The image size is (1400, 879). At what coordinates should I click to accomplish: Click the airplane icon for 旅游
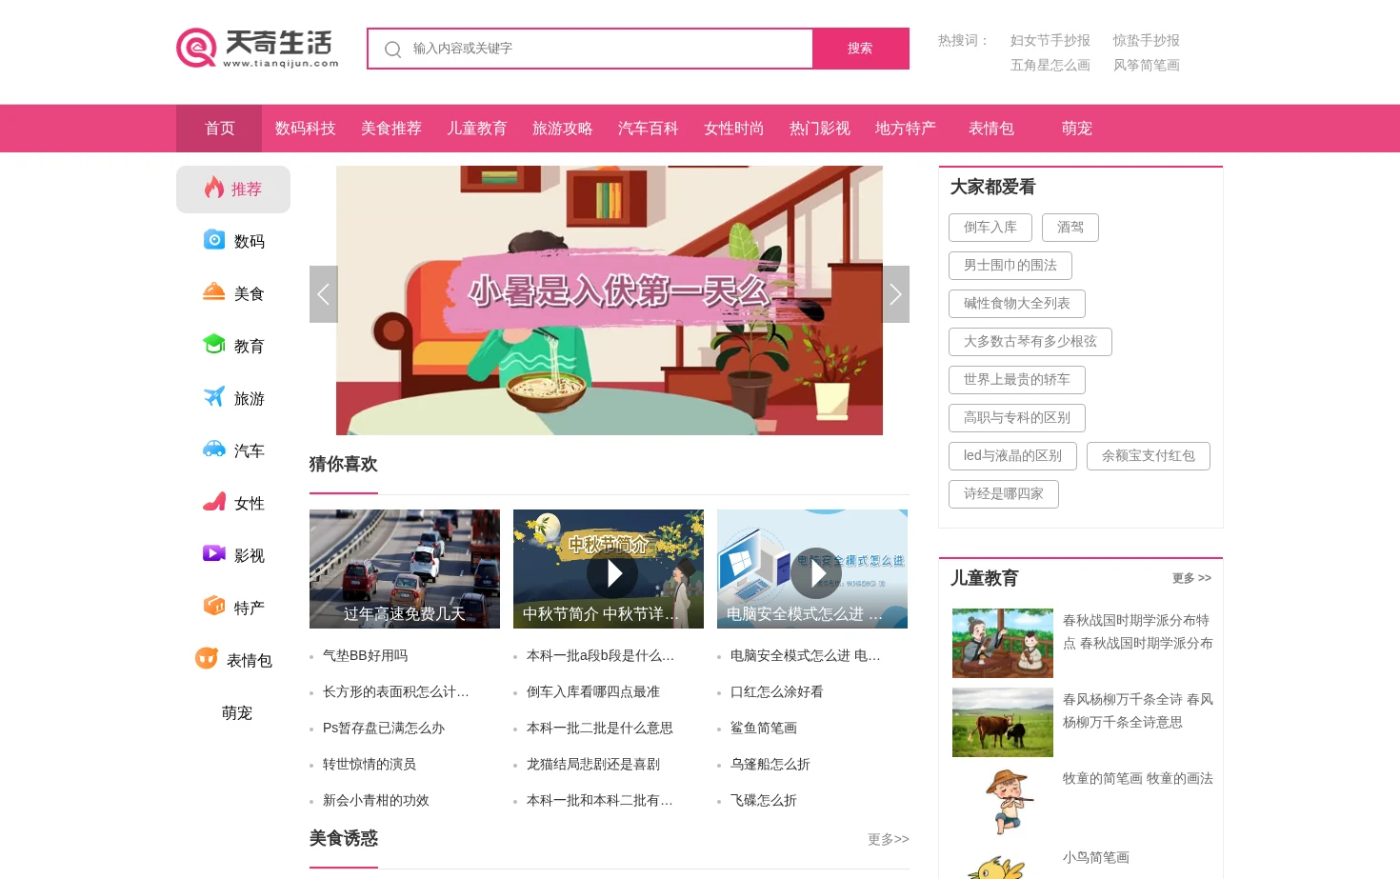coord(214,396)
